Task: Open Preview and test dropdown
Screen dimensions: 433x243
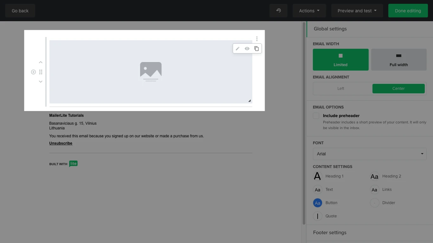Action: pyautogui.click(x=357, y=11)
